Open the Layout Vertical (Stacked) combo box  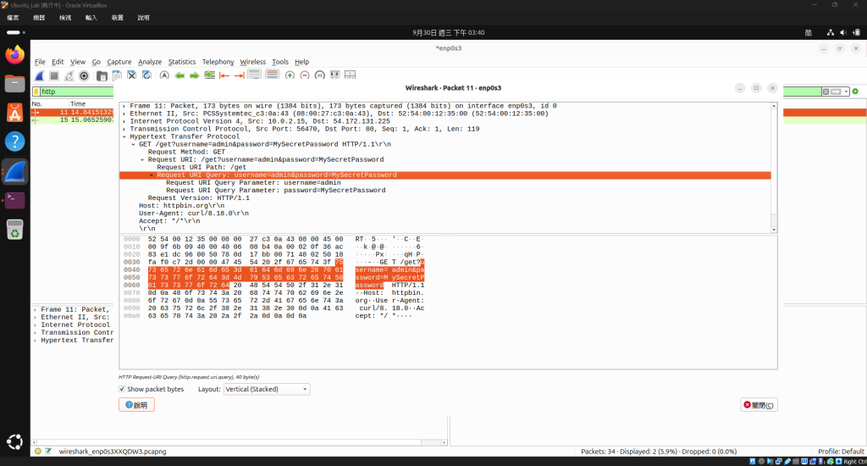click(x=267, y=389)
